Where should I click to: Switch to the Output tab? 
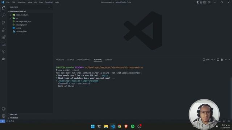[71, 60]
